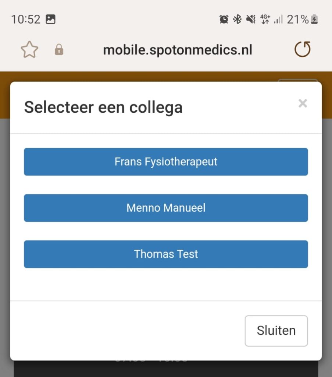The image size is (332, 377).
Task: Tap the padlock site security icon
Action: pyautogui.click(x=59, y=50)
